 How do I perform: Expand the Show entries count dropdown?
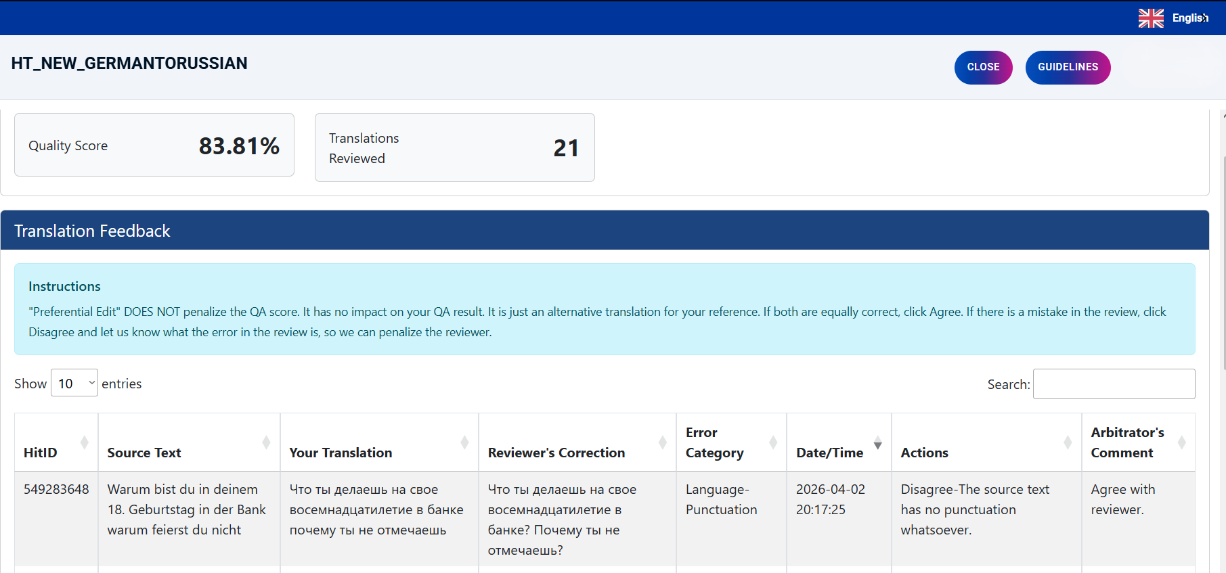pos(74,384)
